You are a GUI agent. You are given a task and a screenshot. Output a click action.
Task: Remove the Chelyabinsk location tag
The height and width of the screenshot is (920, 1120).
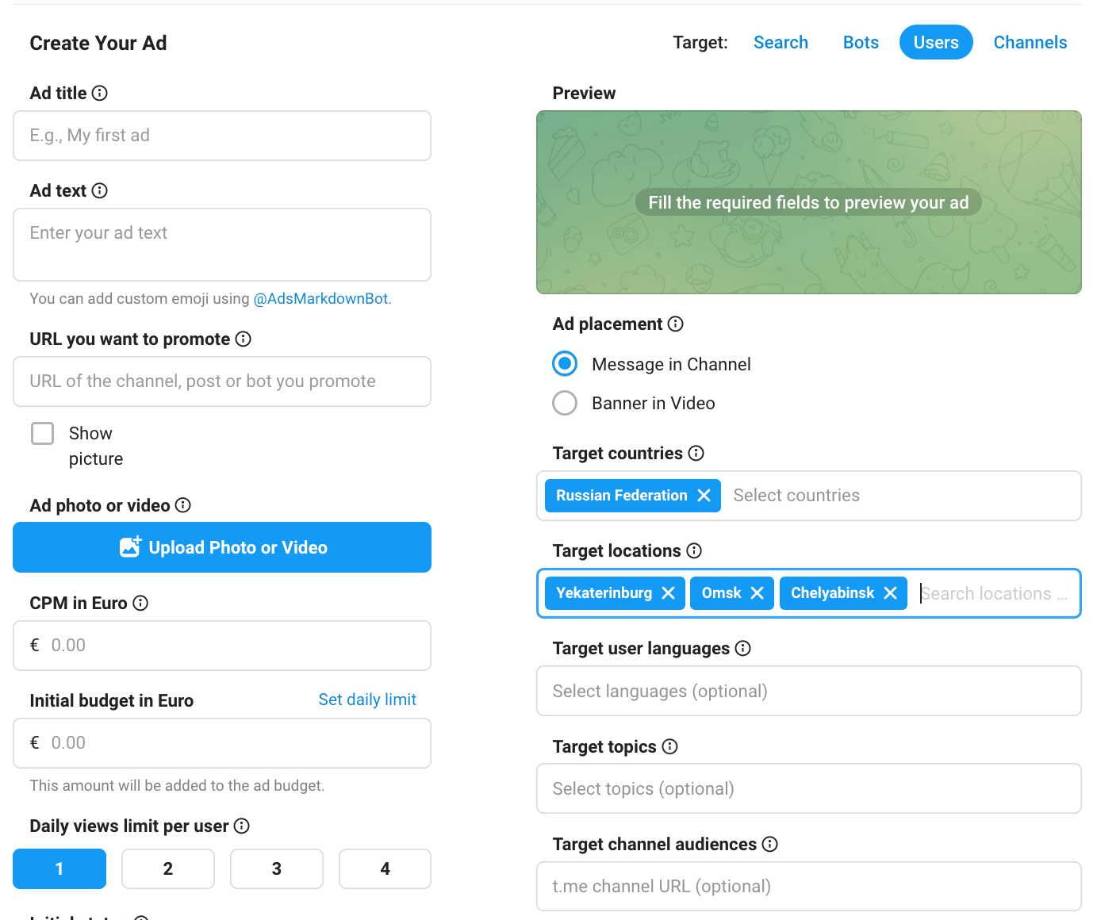pos(891,593)
